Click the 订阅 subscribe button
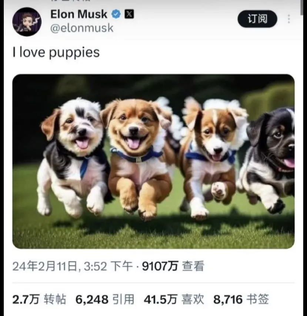The image size is (307, 316). click(x=257, y=19)
